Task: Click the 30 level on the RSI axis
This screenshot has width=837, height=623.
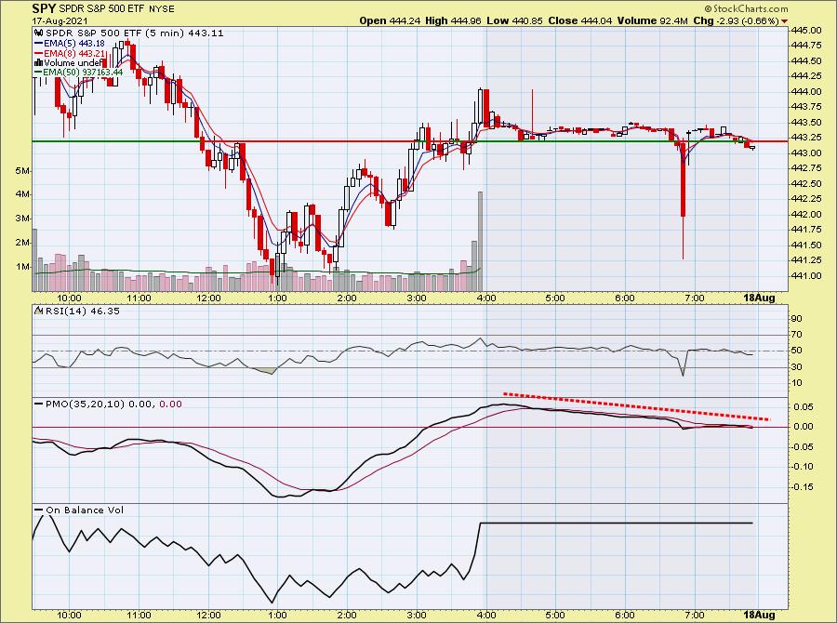Action: pos(797,366)
